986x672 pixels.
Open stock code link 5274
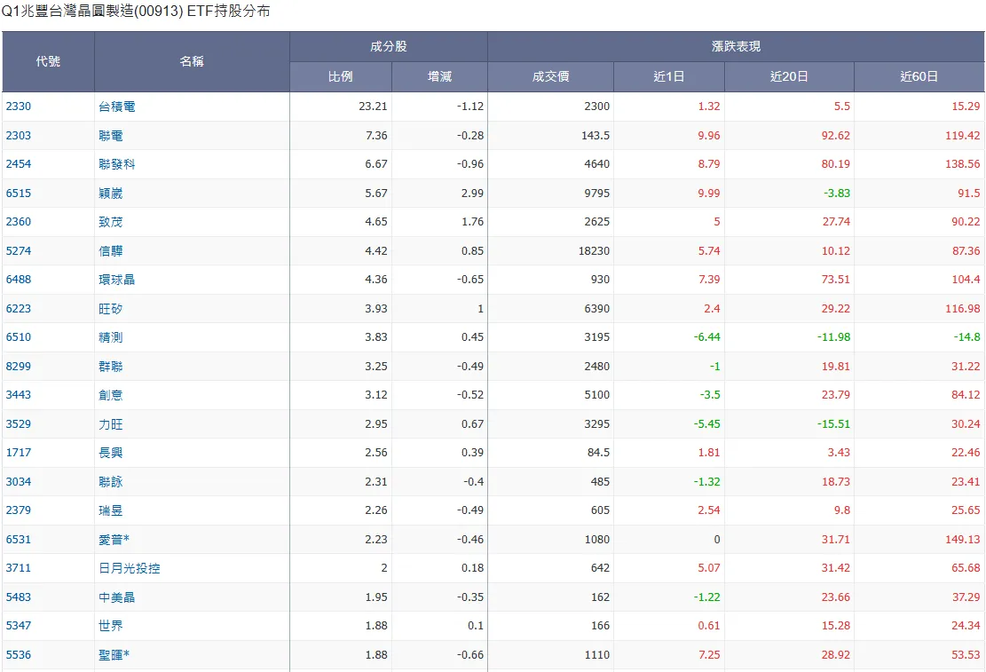pos(19,250)
